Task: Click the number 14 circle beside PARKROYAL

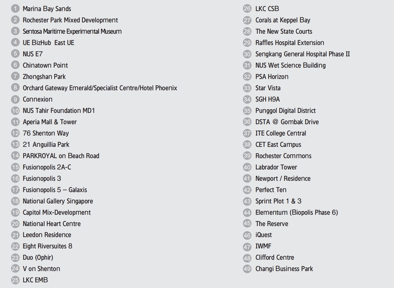Action: [x=15, y=156]
